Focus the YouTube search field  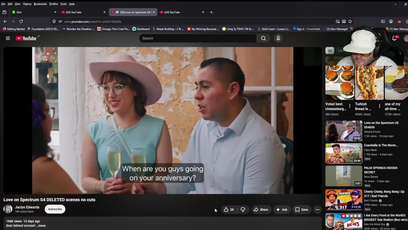click(x=198, y=38)
